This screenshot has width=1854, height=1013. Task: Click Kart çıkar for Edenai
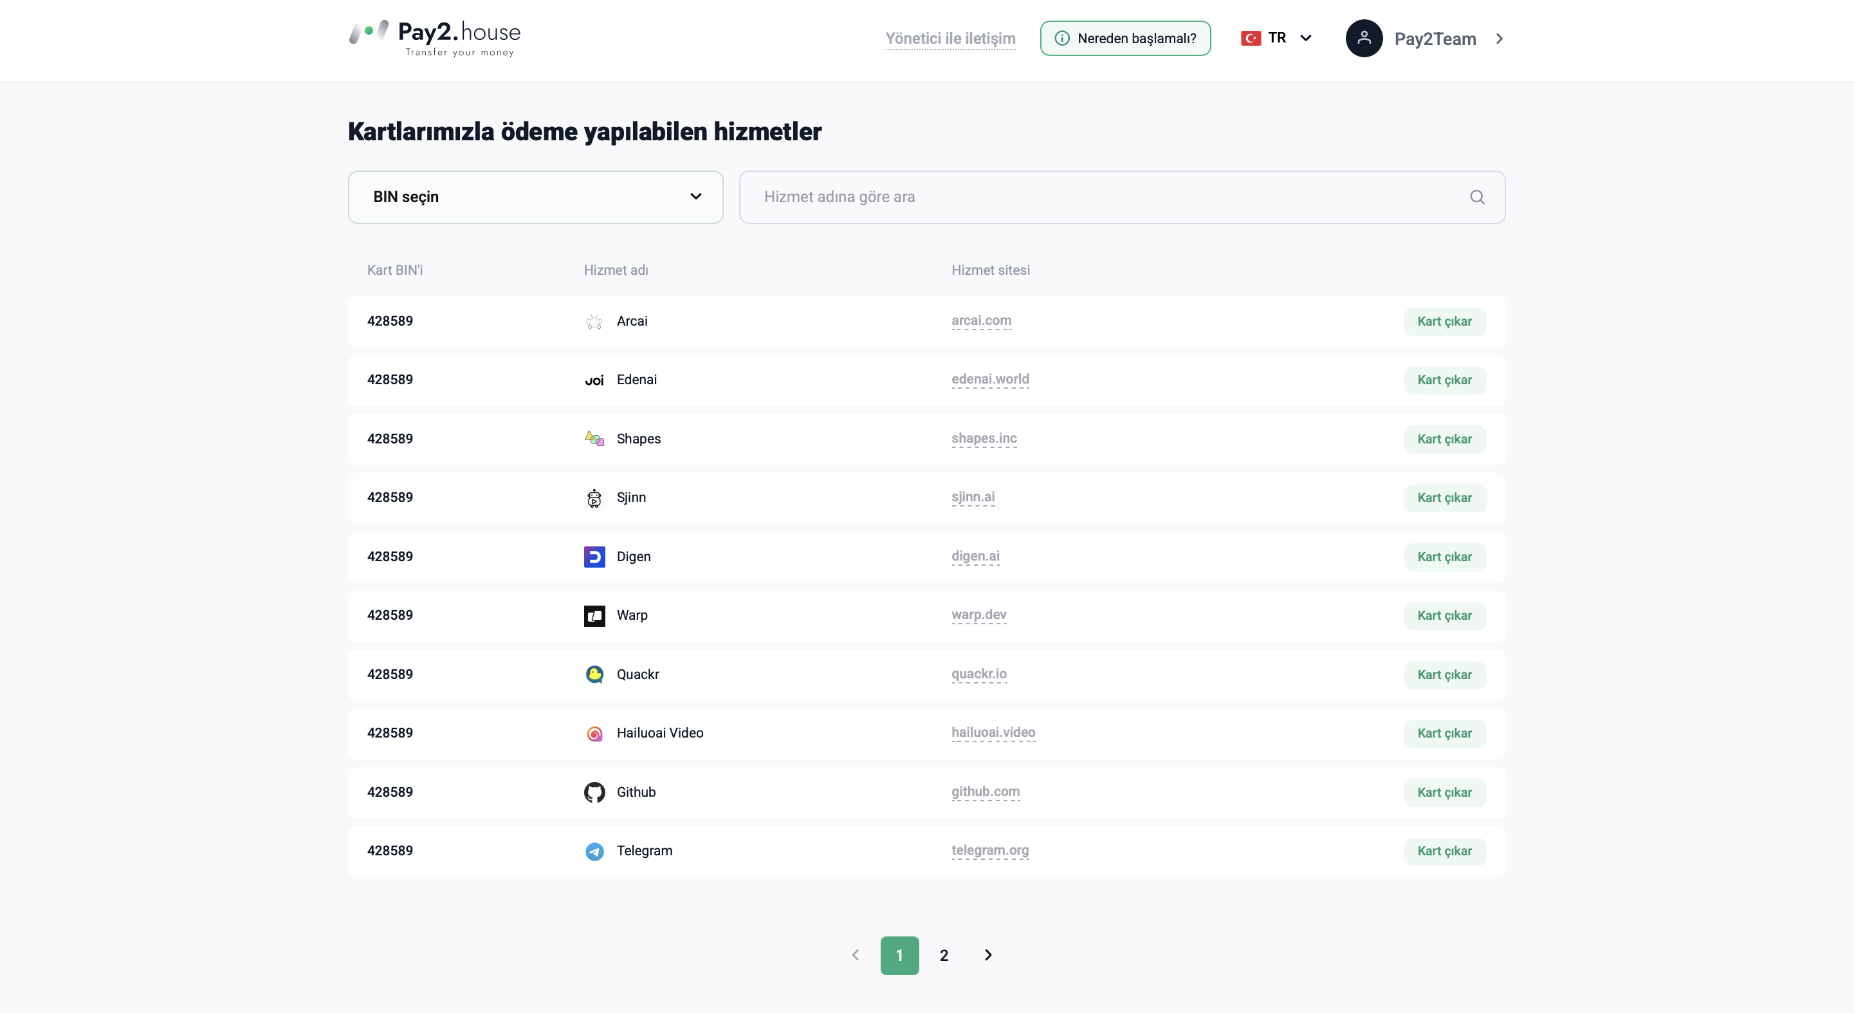click(x=1444, y=380)
